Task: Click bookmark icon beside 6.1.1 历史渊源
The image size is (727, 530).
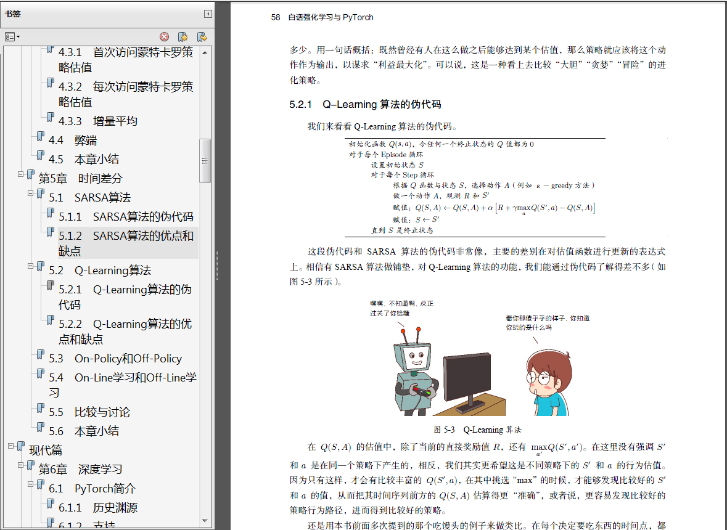Action: coord(51,504)
